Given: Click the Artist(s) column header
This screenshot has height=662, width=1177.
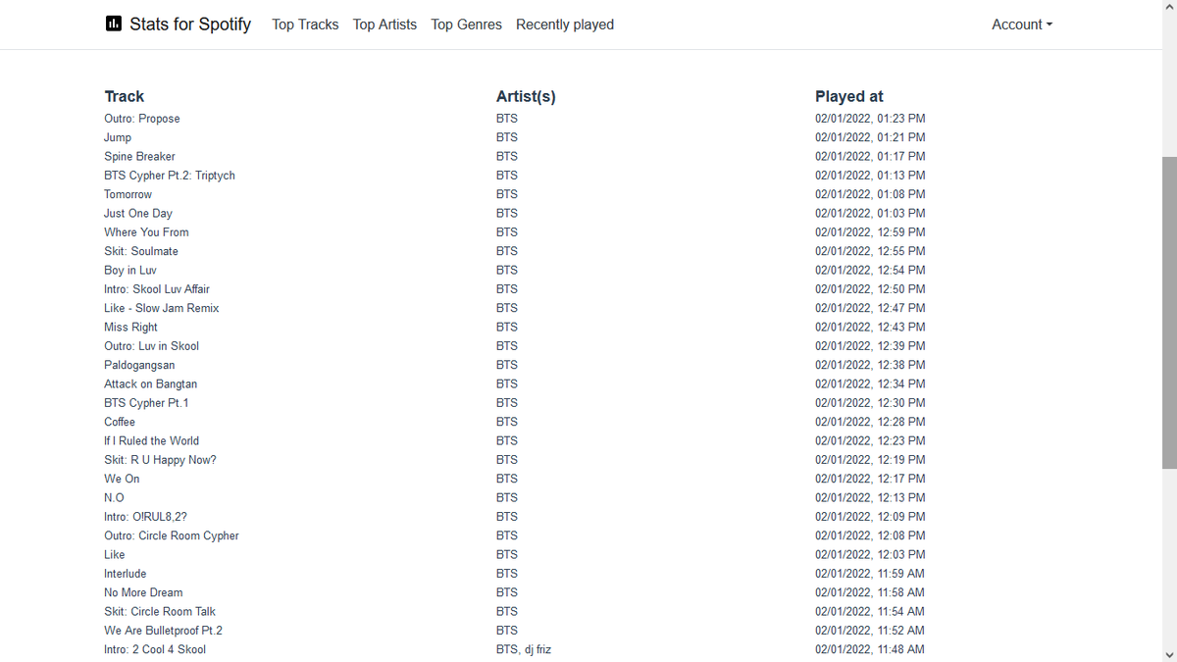Looking at the screenshot, I should (x=526, y=96).
